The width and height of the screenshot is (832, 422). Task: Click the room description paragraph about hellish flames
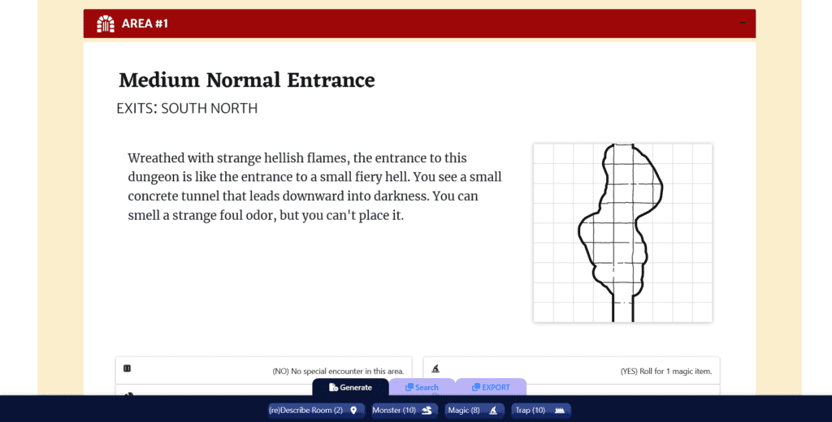click(x=314, y=187)
